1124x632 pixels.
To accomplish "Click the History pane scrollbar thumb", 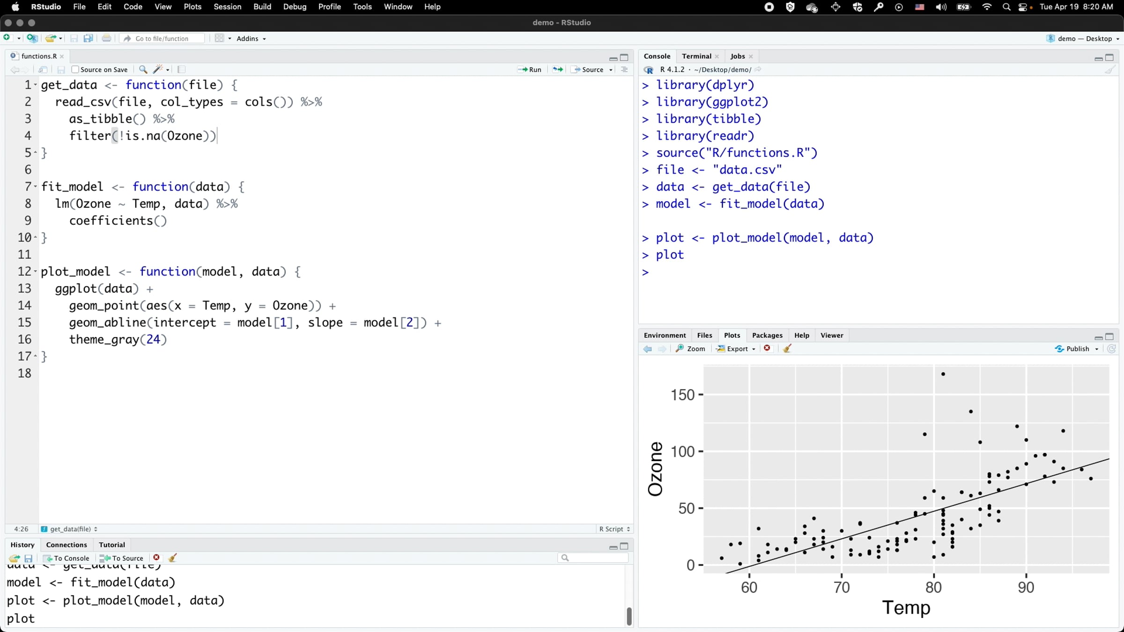I will (629, 616).
